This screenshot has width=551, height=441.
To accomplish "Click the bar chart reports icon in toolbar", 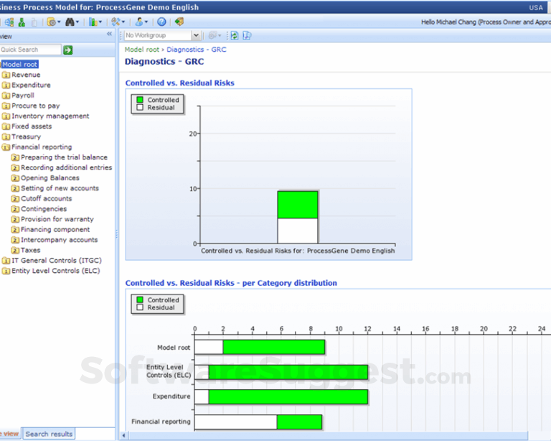I will tap(93, 22).
